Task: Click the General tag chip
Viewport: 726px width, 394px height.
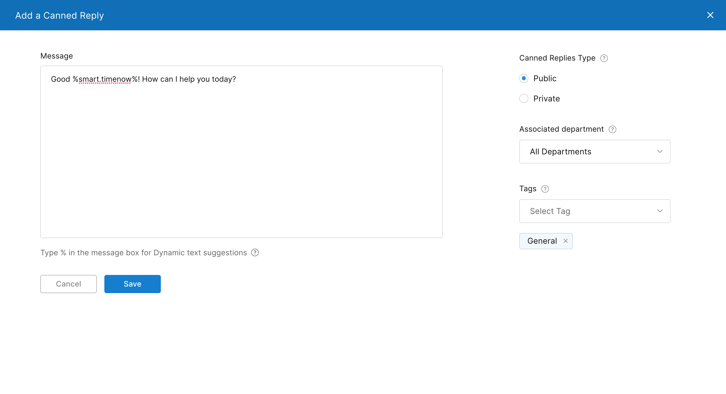Action: click(x=542, y=241)
